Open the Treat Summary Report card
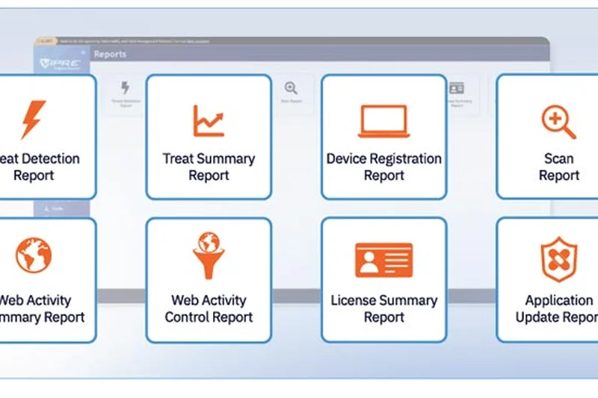 [209, 137]
